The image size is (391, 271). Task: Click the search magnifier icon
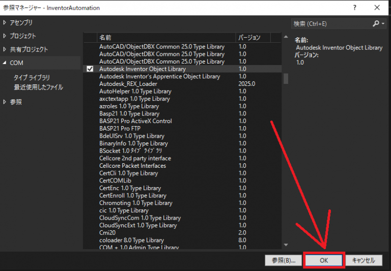coord(376,23)
